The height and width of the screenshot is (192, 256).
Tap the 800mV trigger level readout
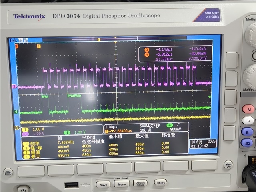pos(175,129)
